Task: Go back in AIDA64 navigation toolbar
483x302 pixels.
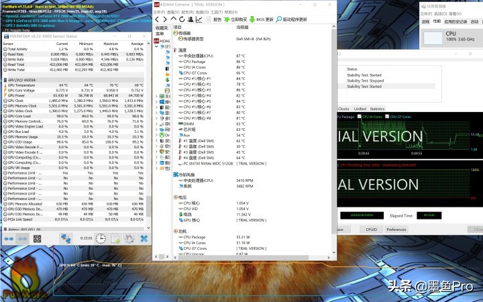Action: [x=157, y=19]
